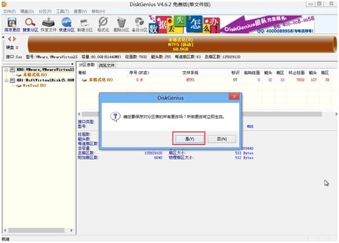
Task: Click the 文件系统 column header
Action: tap(190, 73)
